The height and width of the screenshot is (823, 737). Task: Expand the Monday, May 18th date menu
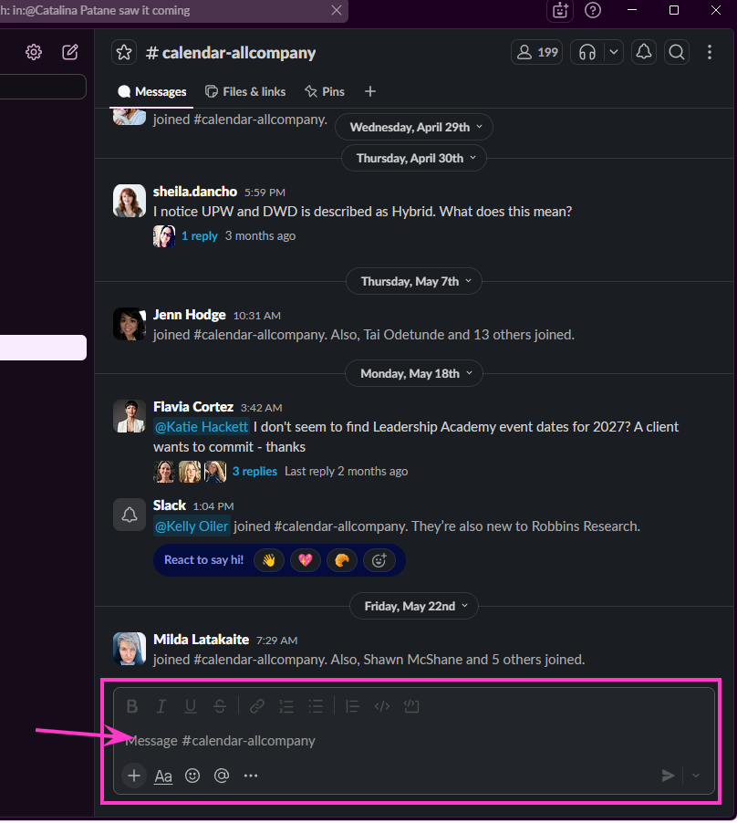[414, 374]
